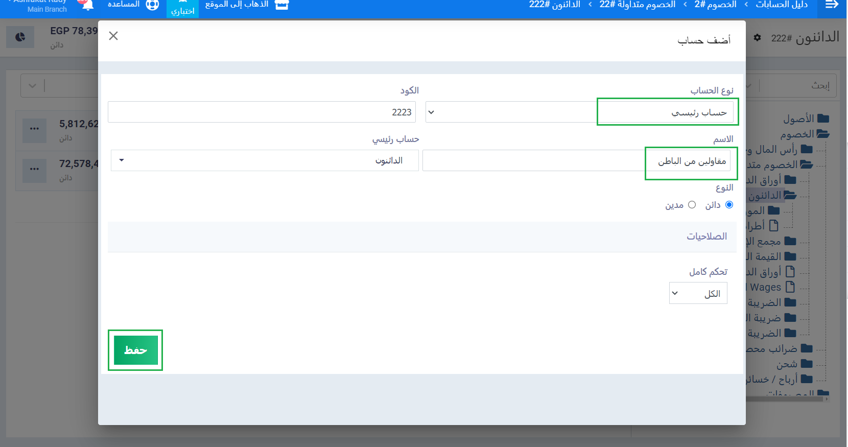Screen dimensions: 848x447
Task: Open دليل الحسابات breadcrumb link
Action: [x=782, y=5]
